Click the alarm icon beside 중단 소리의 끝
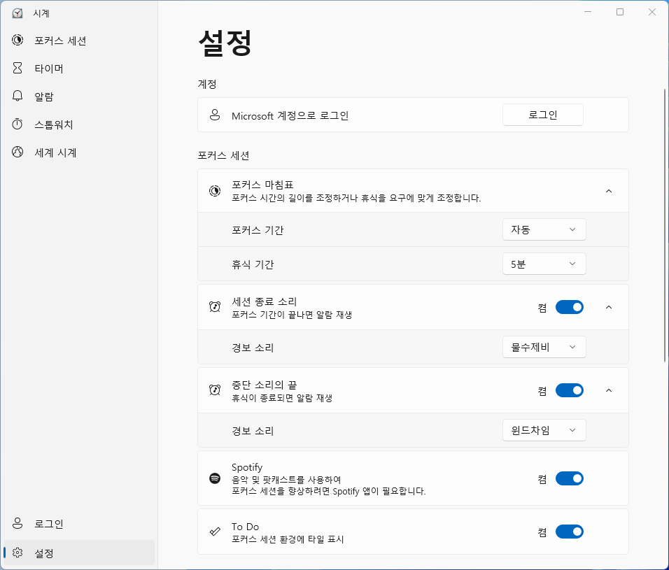Image resolution: width=669 pixels, height=570 pixels. 215,390
